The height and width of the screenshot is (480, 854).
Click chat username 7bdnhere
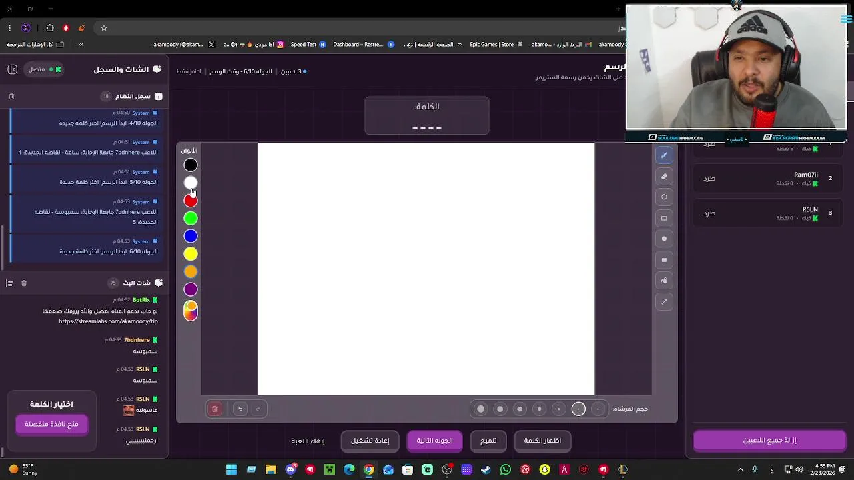(x=137, y=340)
